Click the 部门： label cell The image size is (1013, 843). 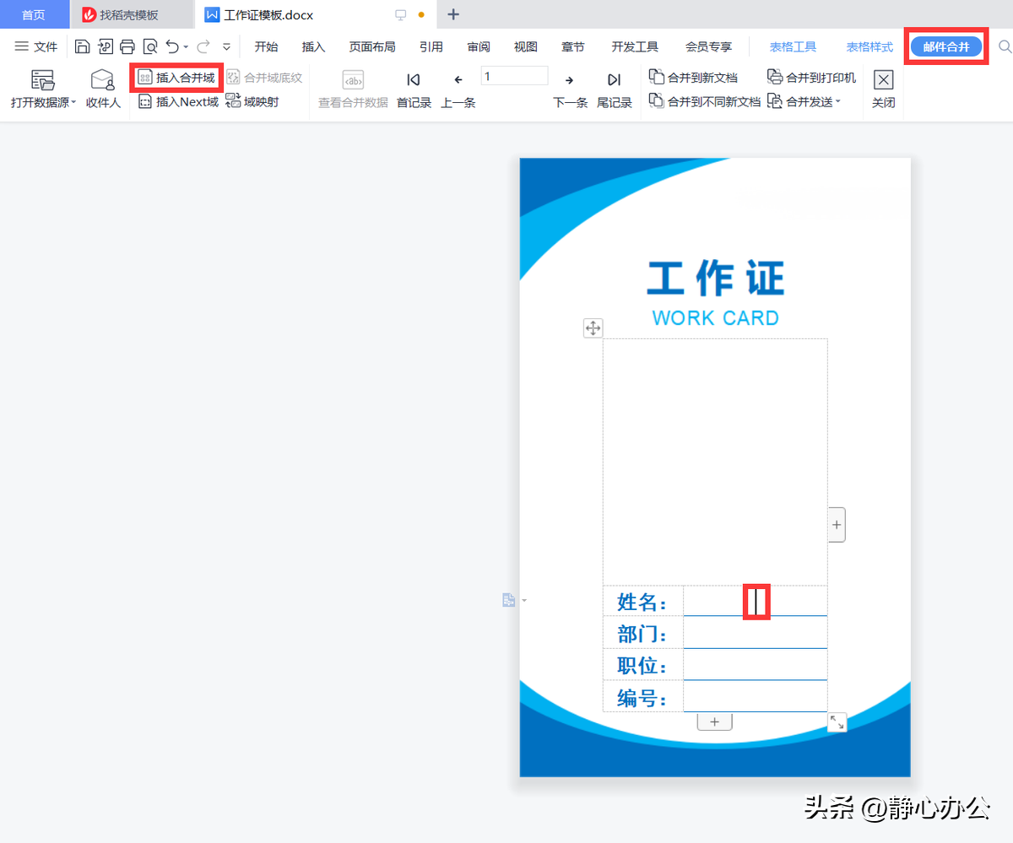tap(643, 633)
